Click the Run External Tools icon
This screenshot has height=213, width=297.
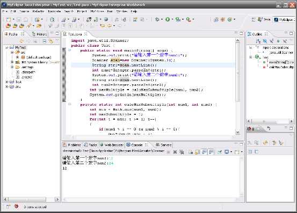coord(189,19)
